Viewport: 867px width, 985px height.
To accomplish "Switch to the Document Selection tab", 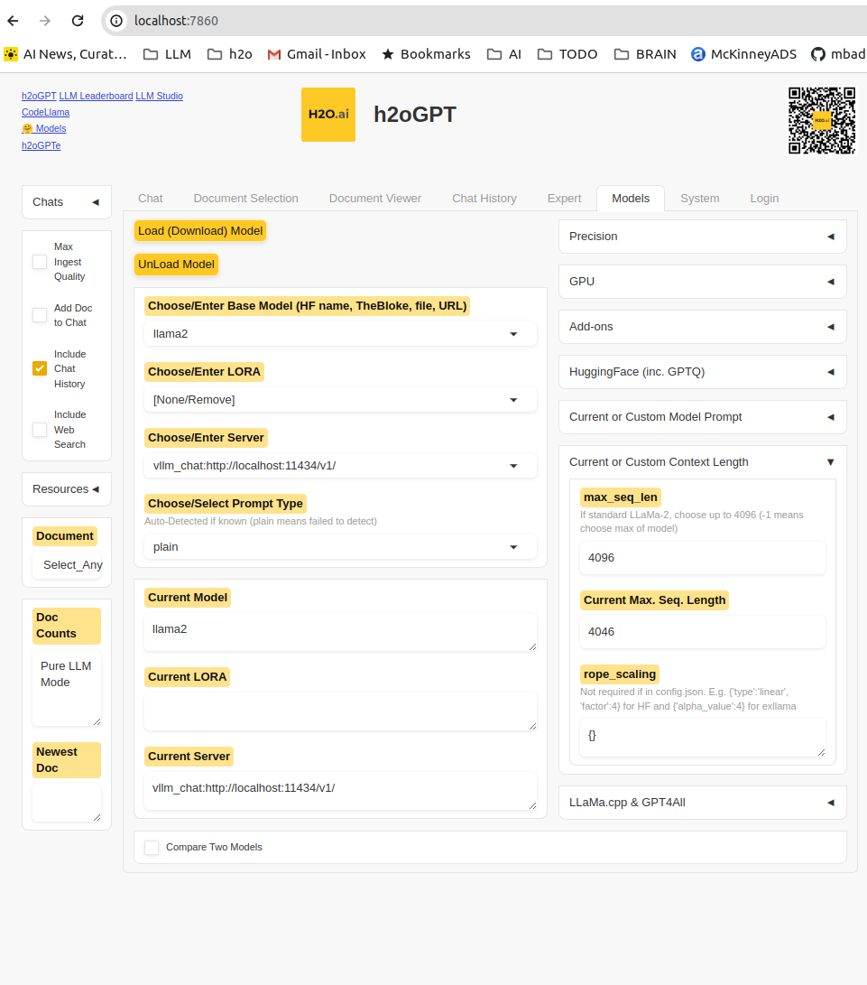I will pyautogui.click(x=245, y=199).
